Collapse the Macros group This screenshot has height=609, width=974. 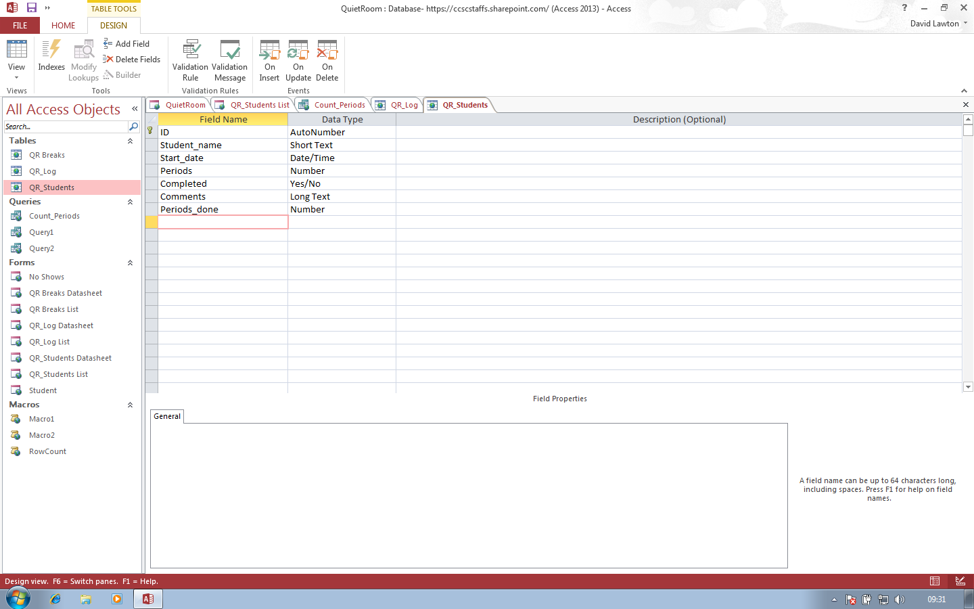[130, 405]
